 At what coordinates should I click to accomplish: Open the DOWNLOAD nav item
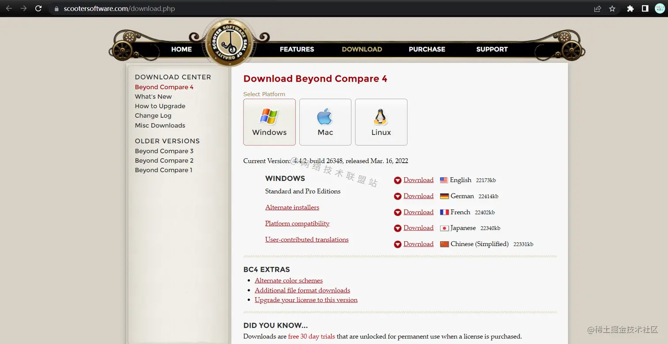click(x=362, y=49)
